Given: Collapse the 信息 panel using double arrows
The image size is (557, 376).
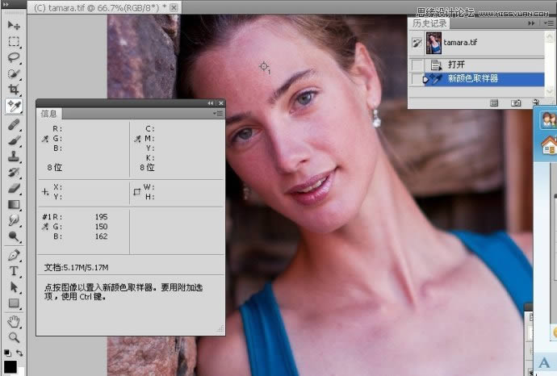Looking at the screenshot, I should coord(211,103).
